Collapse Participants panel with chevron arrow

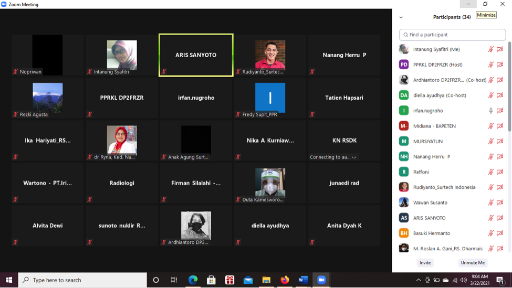(401, 17)
